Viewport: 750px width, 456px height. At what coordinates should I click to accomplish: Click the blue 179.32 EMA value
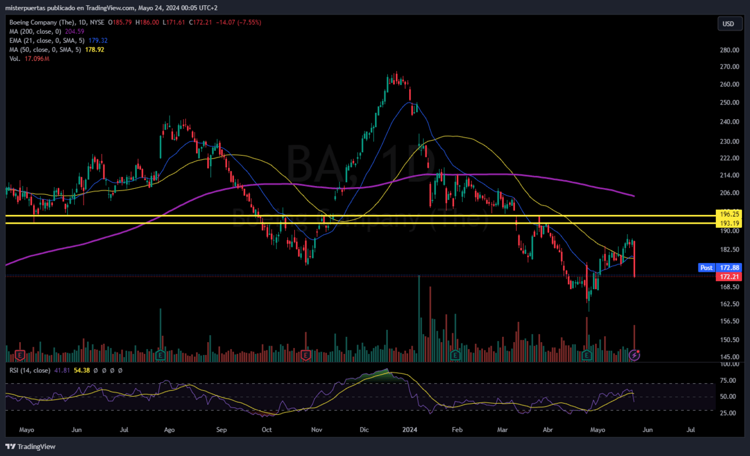tap(98, 41)
